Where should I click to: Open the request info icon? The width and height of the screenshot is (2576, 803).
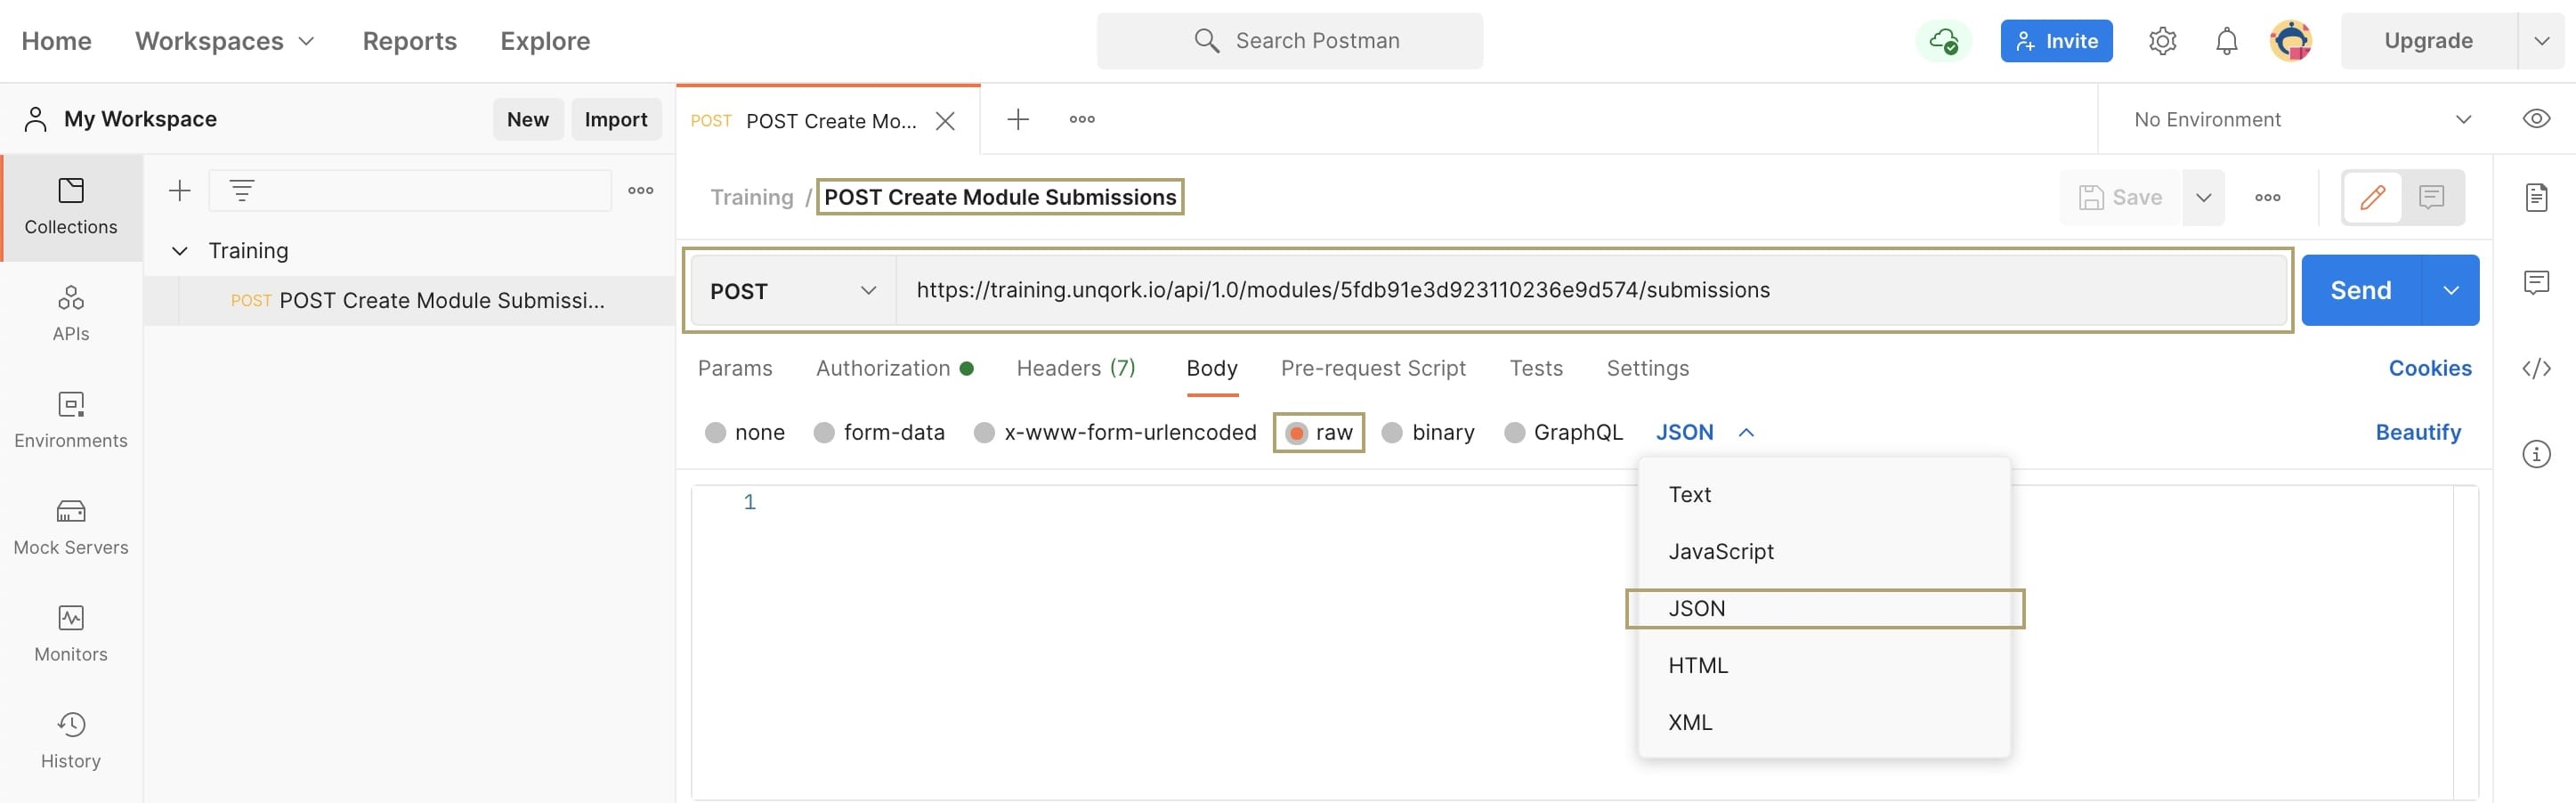[2536, 454]
